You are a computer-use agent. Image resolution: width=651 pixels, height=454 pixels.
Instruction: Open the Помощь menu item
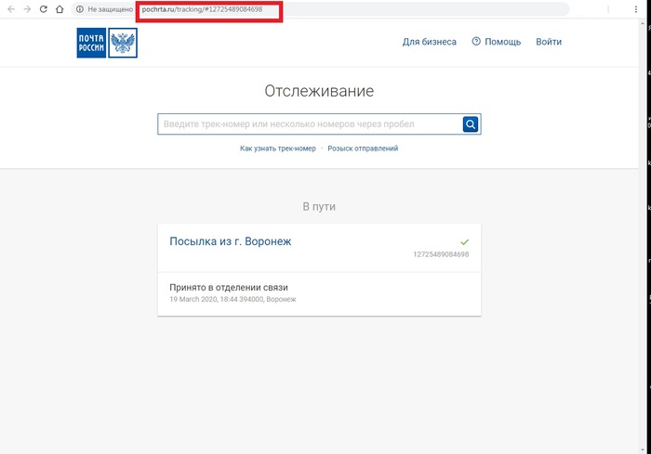click(502, 42)
